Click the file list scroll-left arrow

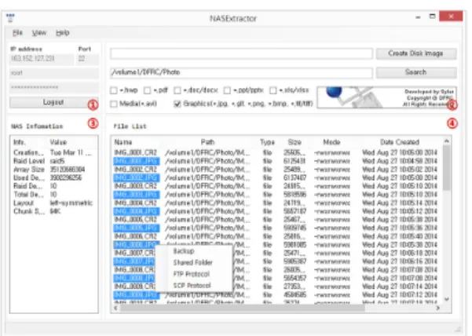(x=116, y=308)
